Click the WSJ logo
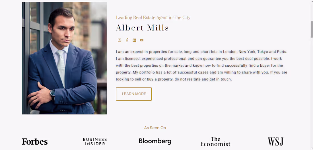The image size is (313, 150). click(275, 141)
